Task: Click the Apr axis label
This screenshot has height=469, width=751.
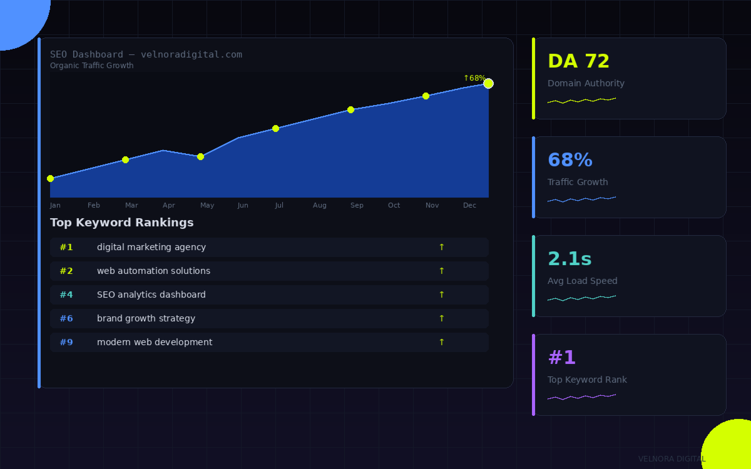Action: click(x=169, y=205)
